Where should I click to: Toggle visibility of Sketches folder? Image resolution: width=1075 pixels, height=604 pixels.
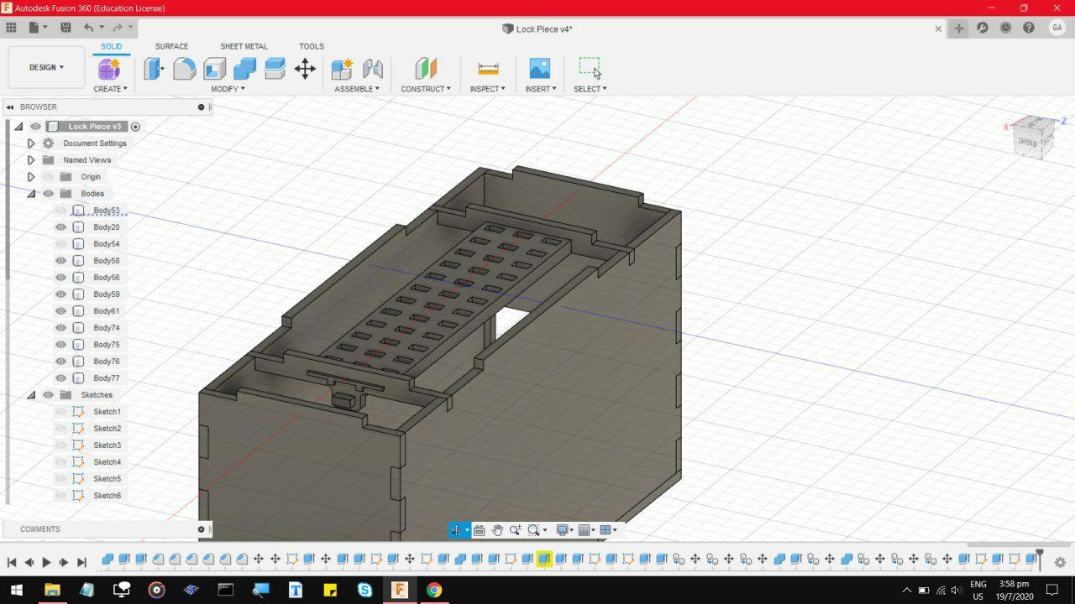[48, 395]
